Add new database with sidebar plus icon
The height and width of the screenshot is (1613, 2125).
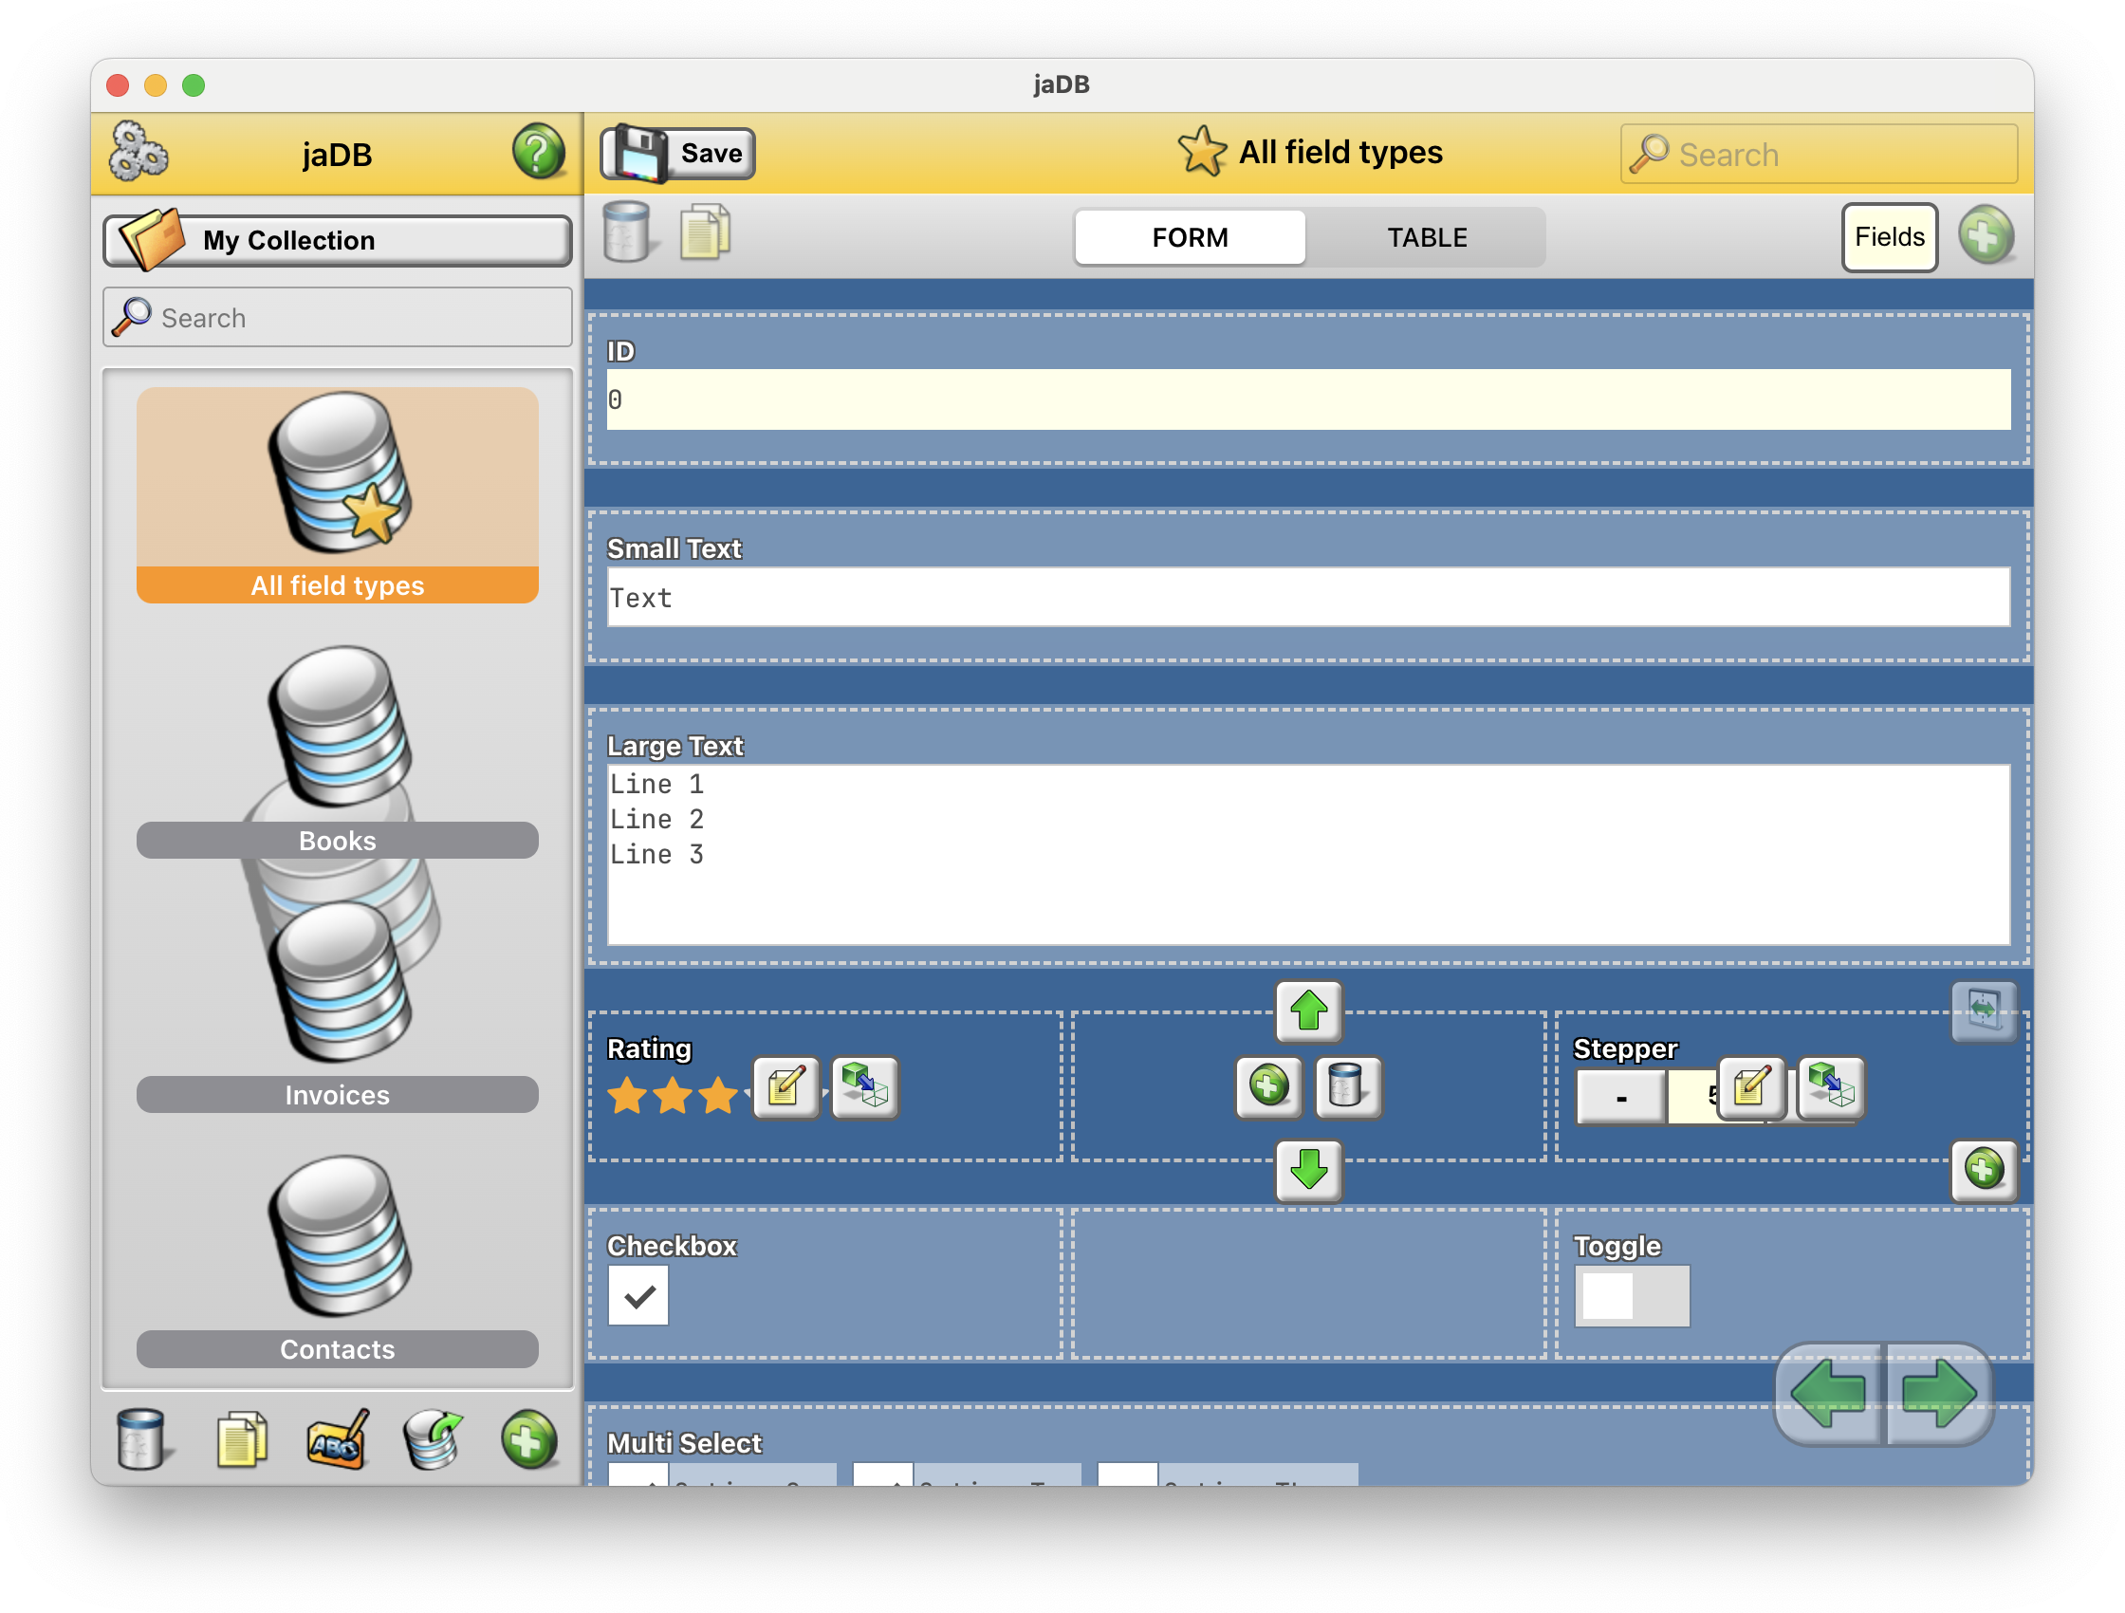(527, 1438)
